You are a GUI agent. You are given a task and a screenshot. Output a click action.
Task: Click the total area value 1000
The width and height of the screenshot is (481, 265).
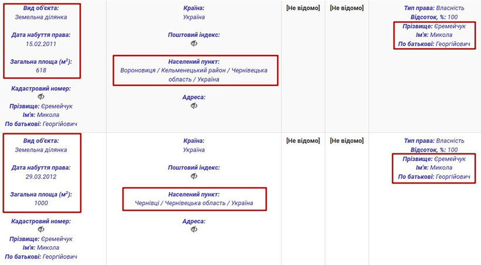pos(41,203)
